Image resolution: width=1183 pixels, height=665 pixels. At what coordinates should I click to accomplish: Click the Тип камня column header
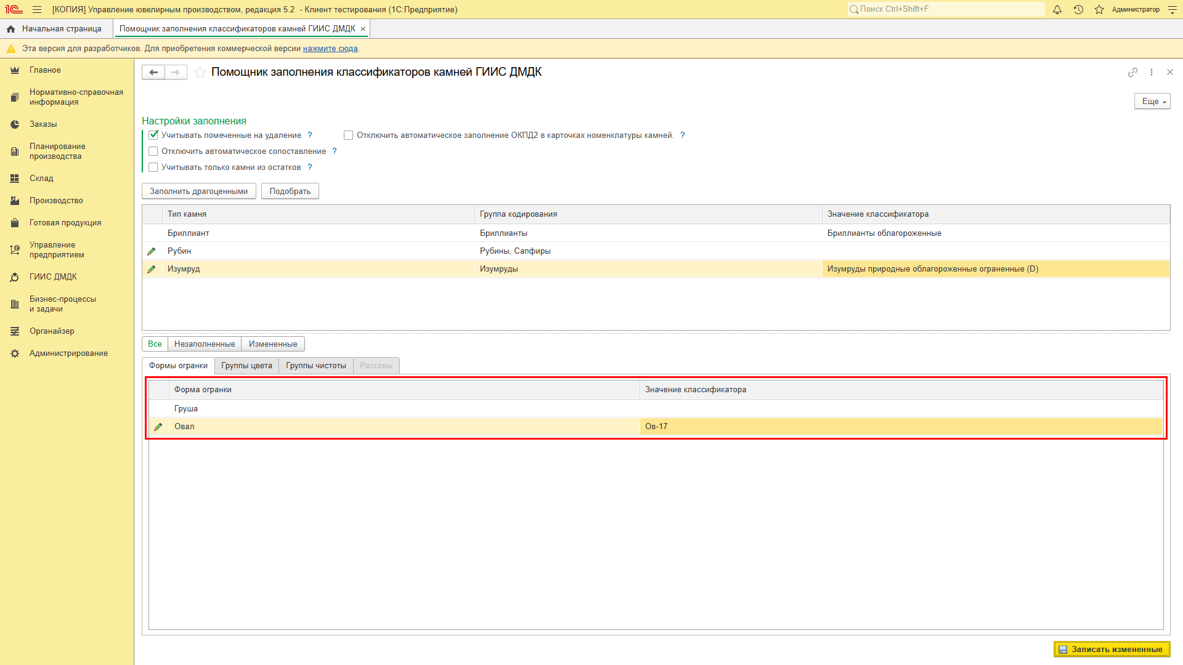tap(318, 214)
